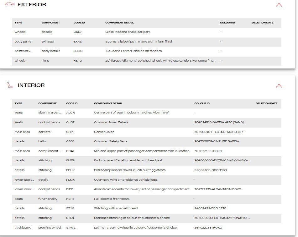Select 'Scuderia Ferrari shields on fenders' detail
The height and width of the screenshot is (237, 298).
[133, 51]
